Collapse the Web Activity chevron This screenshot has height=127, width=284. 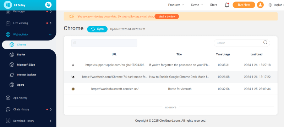tap(50, 35)
